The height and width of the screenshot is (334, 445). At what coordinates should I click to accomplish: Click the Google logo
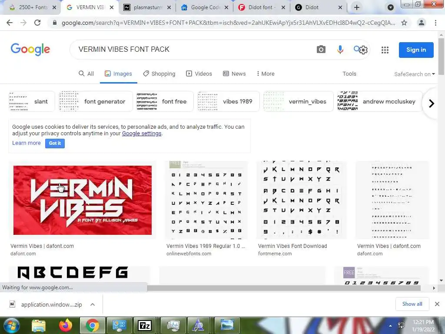(30, 50)
